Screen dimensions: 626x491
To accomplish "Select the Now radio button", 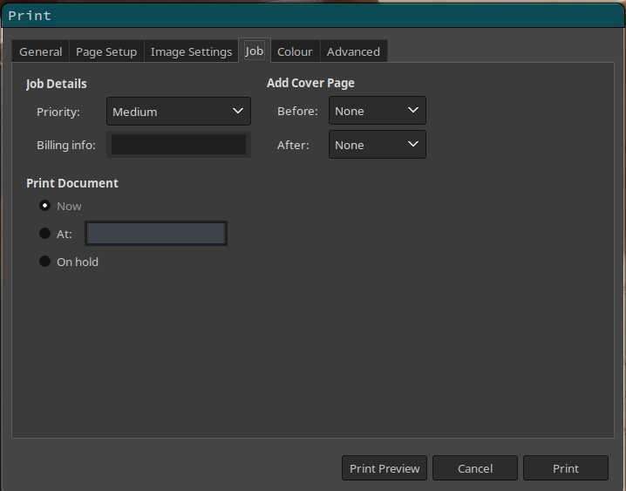I will [45, 206].
